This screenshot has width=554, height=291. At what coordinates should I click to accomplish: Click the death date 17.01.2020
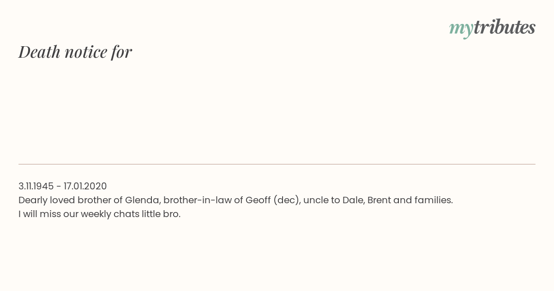click(x=85, y=186)
